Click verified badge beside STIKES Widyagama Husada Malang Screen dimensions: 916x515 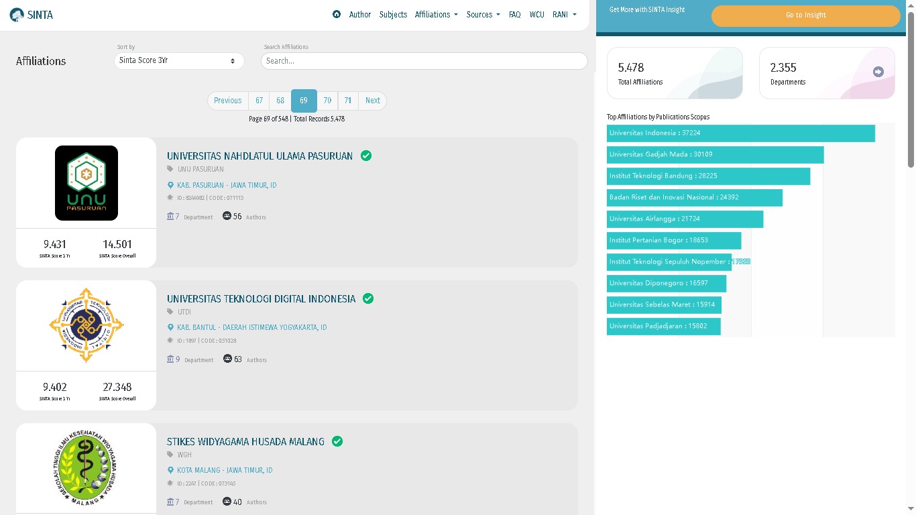point(337,441)
